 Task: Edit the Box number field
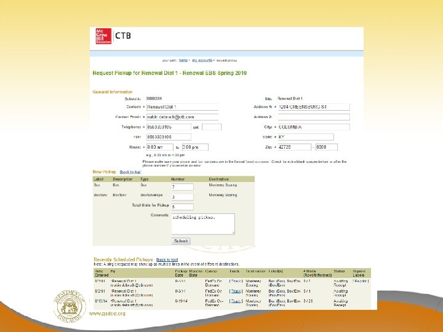coord(183,187)
